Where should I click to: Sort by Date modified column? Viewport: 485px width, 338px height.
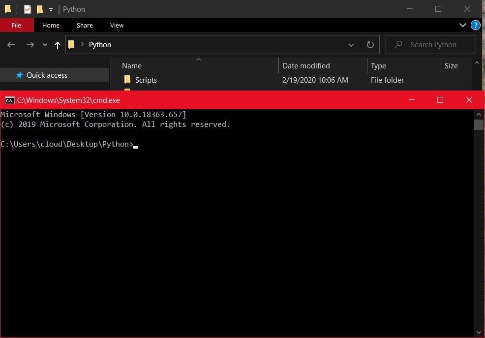(306, 66)
